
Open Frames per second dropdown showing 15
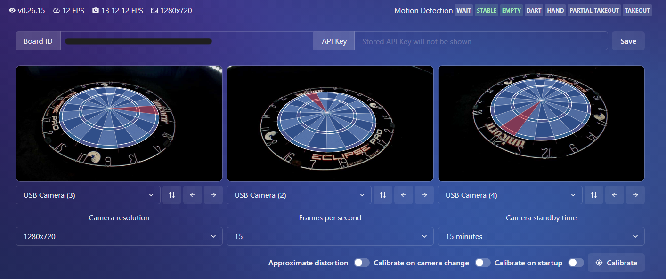(x=330, y=236)
